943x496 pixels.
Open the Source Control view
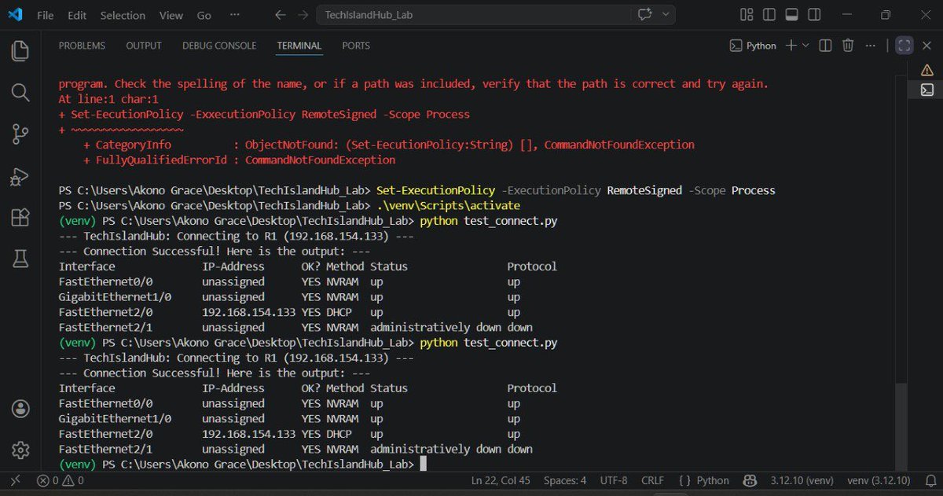[x=20, y=134]
